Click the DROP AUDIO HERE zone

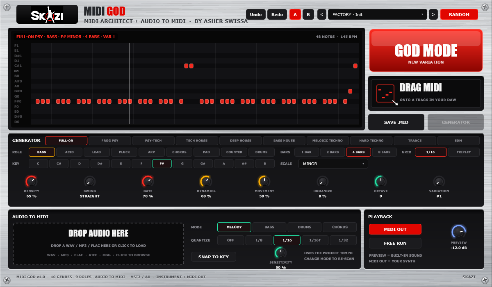98,244
